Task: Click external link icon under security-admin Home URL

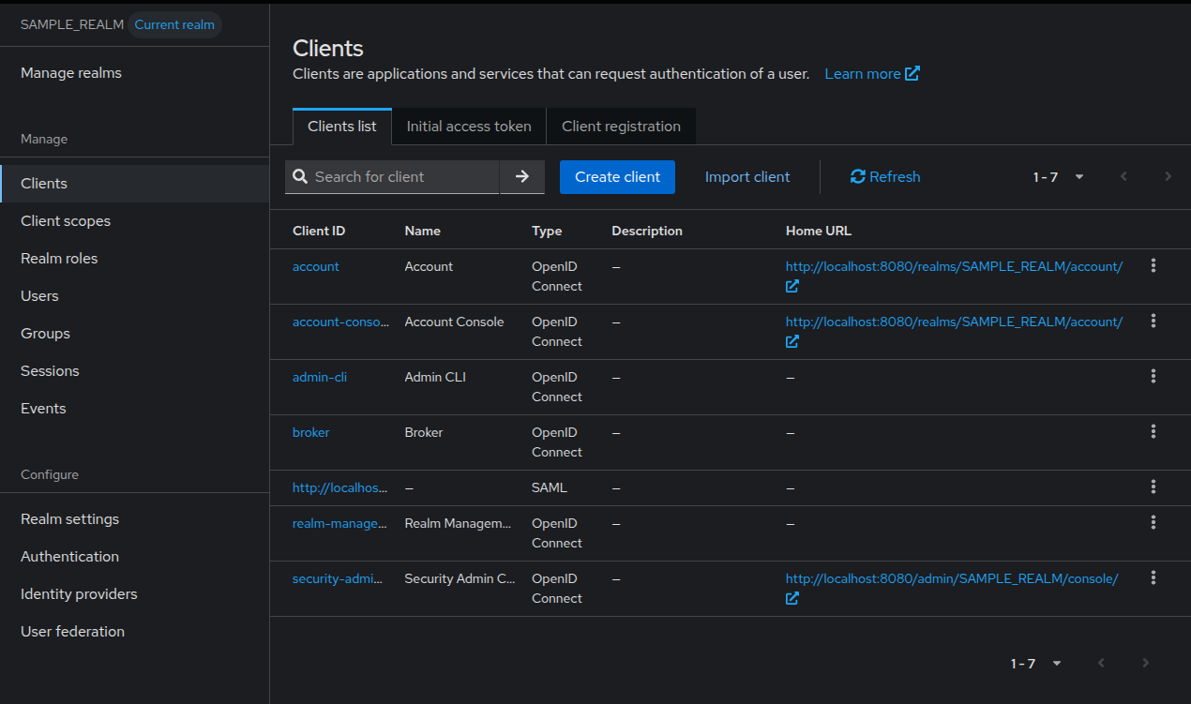Action: (792, 599)
